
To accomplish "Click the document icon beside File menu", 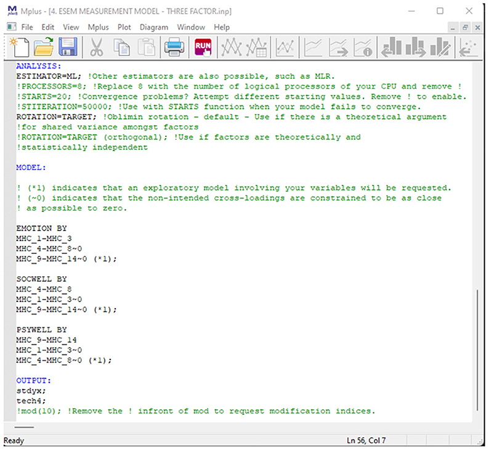I will click(12, 27).
